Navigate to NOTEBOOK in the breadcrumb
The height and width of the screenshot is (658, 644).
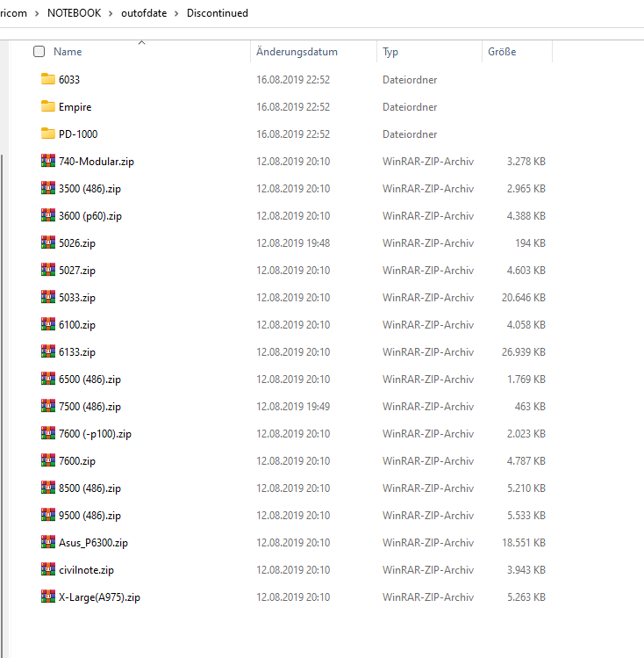click(75, 13)
